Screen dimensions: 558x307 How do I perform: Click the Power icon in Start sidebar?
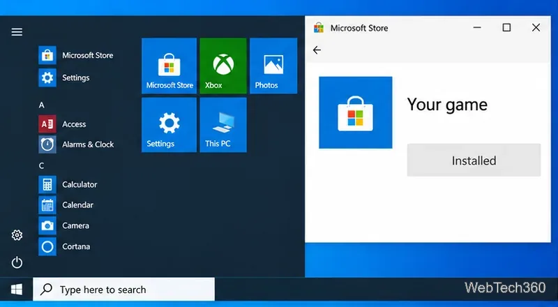pyautogui.click(x=17, y=263)
